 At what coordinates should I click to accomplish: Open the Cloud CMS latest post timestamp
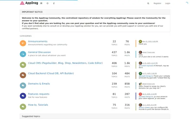[x=150, y=63]
